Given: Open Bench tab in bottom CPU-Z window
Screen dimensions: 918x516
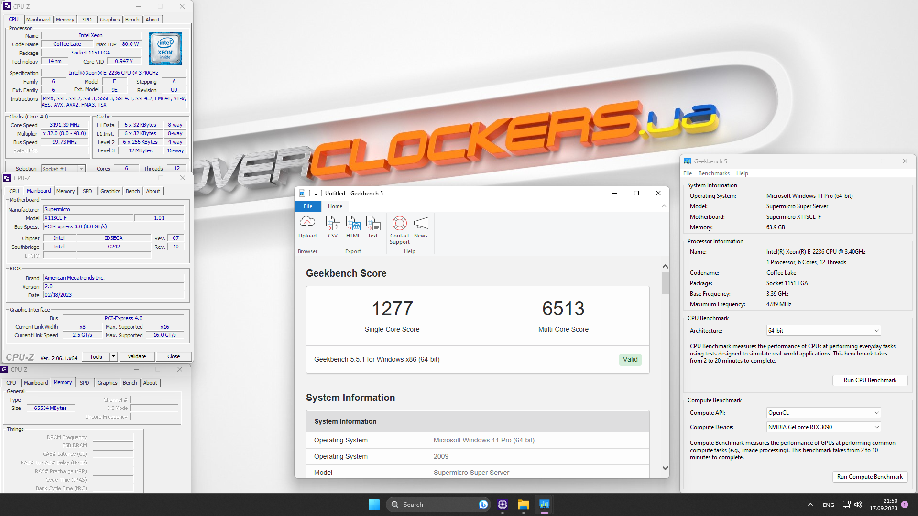Looking at the screenshot, I should 130,383.
